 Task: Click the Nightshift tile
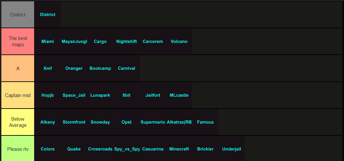tap(126, 41)
